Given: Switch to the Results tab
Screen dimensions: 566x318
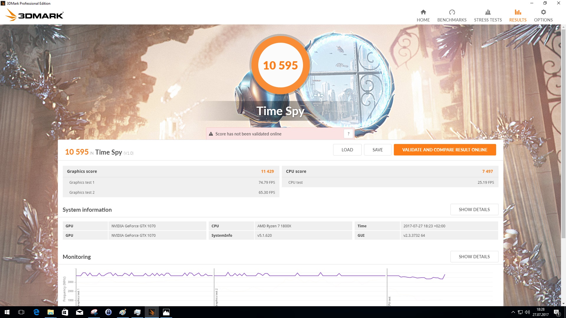Looking at the screenshot, I should tap(518, 16).
